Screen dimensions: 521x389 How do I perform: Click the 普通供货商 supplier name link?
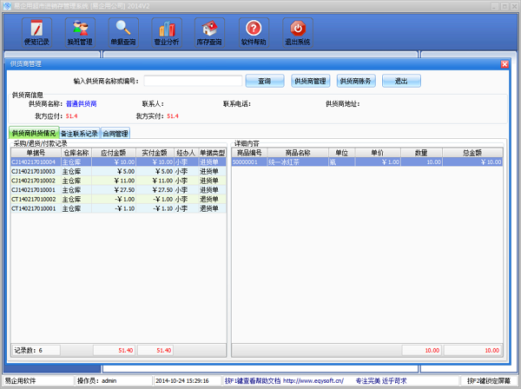pos(82,104)
